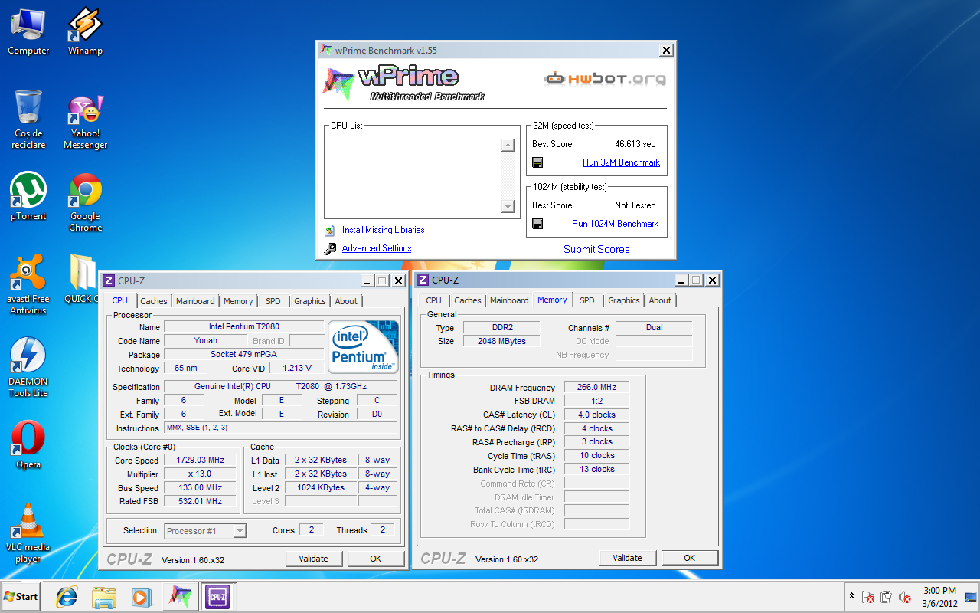Open Advanced Settings link in wPrime
Image resolution: width=980 pixels, height=613 pixels.
click(377, 248)
